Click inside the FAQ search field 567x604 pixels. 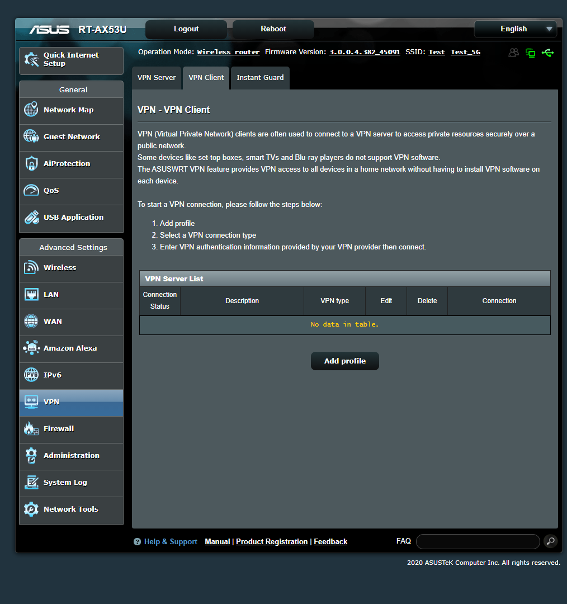point(478,541)
